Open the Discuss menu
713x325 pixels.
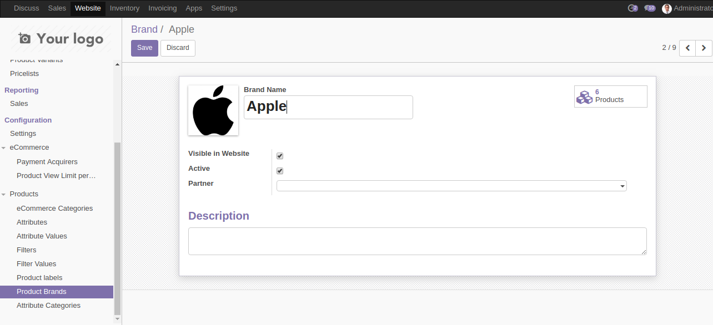[27, 8]
